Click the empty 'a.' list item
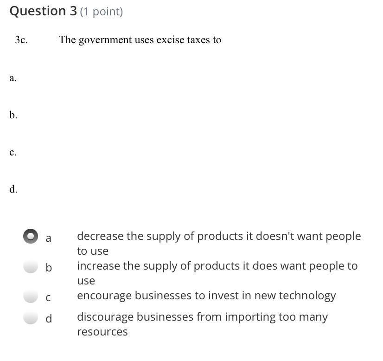This screenshot has width=383, height=361. [13, 78]
